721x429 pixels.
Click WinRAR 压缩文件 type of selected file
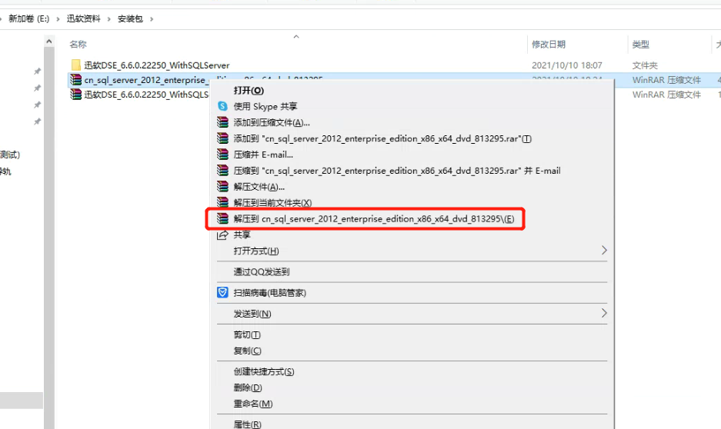pyautogui.click(x=666, y=80)
